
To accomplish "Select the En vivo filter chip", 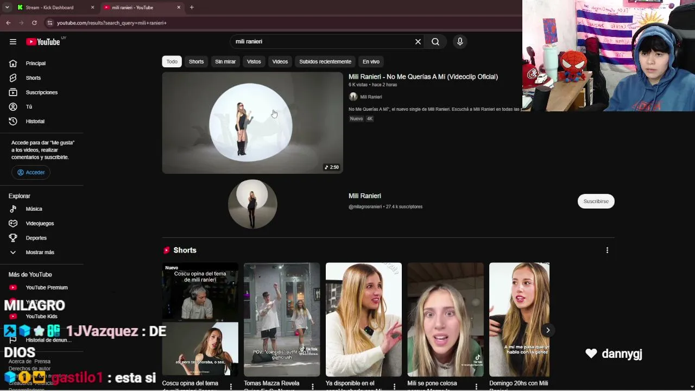I will pyautogui.click(x=371, y=61).
